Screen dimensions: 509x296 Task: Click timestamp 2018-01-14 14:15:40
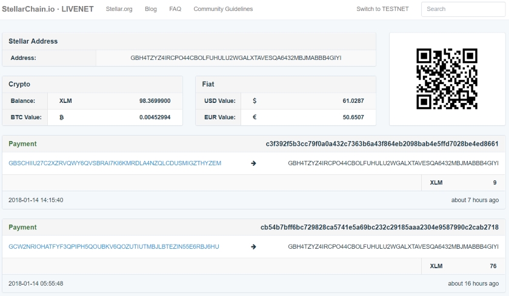click(36, 200)
